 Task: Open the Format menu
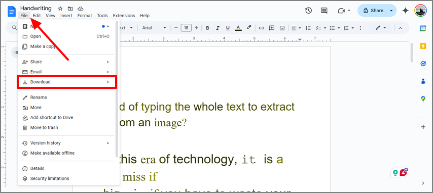[85, 16]
